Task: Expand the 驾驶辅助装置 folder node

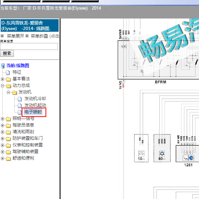Action: (2, 152)
